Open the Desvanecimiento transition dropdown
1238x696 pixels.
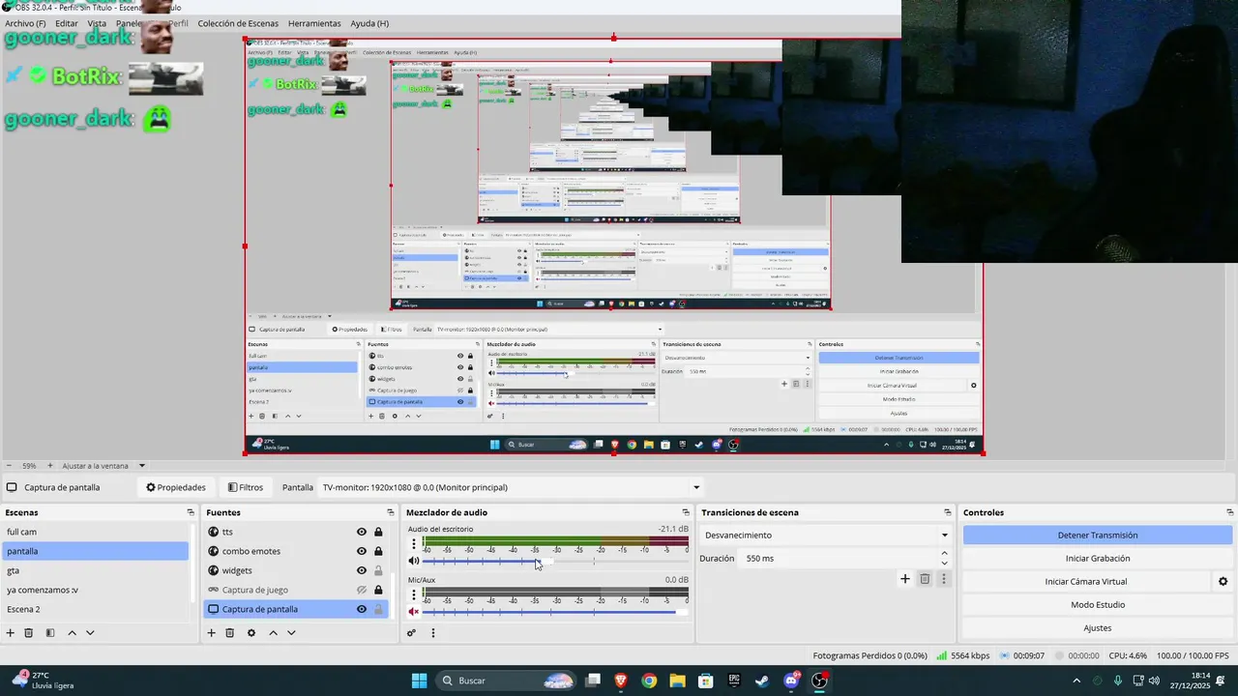[826, 535]
